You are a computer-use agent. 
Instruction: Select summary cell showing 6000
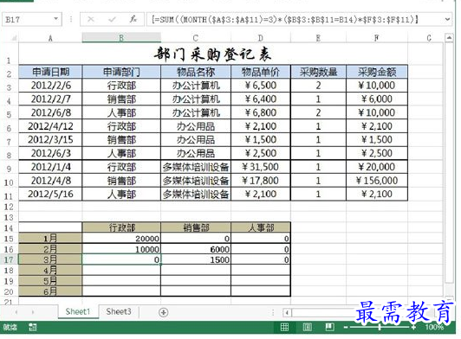pos(196,249)
